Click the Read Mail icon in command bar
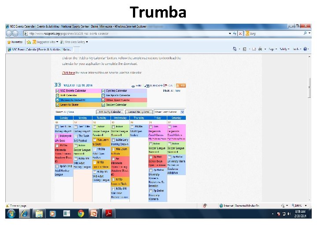This screenshot has width=317, height=237. [x=254, y=49]
